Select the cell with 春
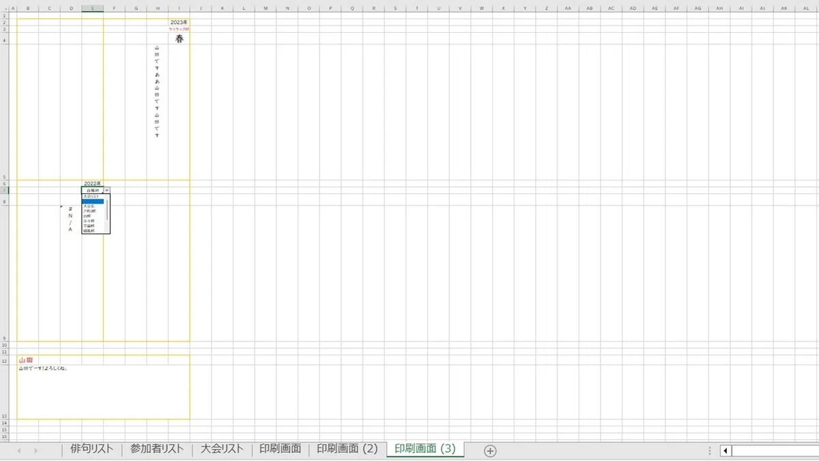Image resolution: width=819 pixels, height=461 pixels. pyautogui.click(x=179, y=39)
